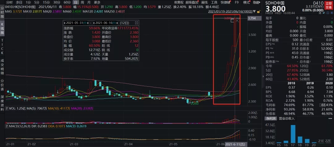The width and height of the screenshot is (334, 147).
Task: Switch to the 分时 chart period
Action: tap(9, 2)
